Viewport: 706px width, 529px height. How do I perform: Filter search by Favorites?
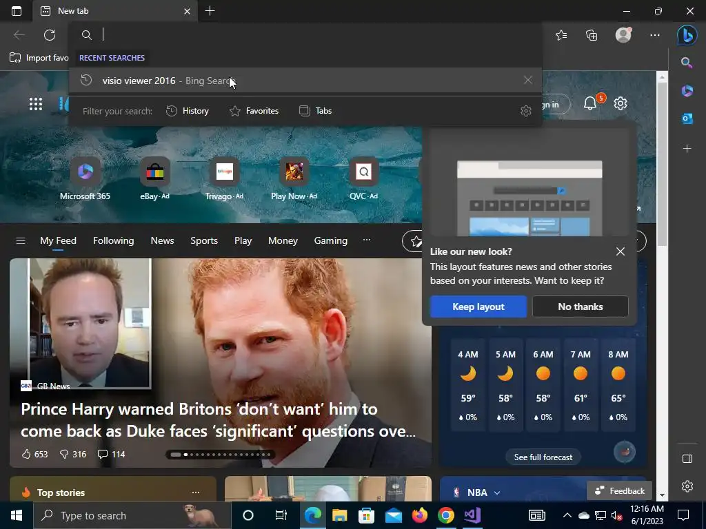pos(254,111)
